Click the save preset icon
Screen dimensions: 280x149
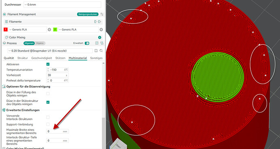click(96, 51)
